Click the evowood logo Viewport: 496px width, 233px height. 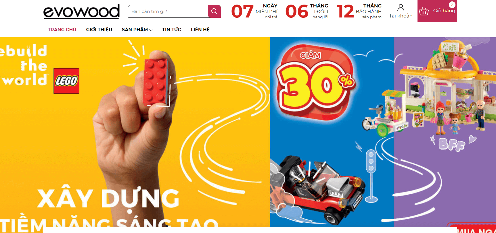(x=81, y=11)
